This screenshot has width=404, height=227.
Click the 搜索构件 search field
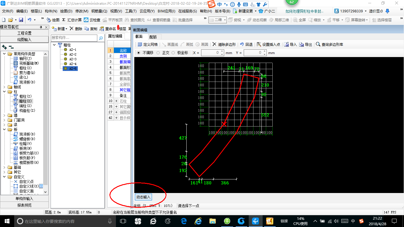click(74, 38)
